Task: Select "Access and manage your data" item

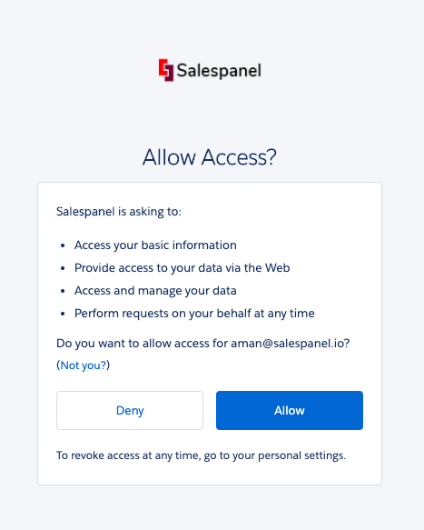Action: [155, 291]
